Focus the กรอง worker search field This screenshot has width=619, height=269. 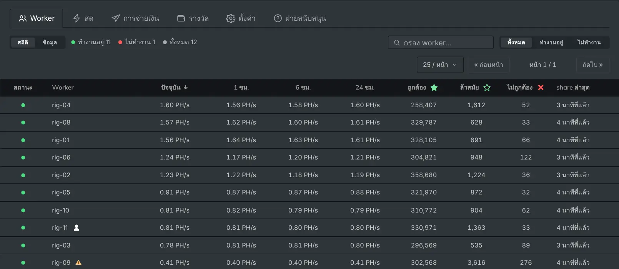coord(441,43)
